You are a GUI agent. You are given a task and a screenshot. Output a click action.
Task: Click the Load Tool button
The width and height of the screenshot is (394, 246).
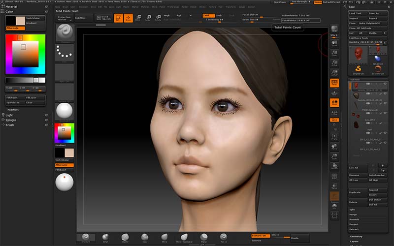[358, 13]
